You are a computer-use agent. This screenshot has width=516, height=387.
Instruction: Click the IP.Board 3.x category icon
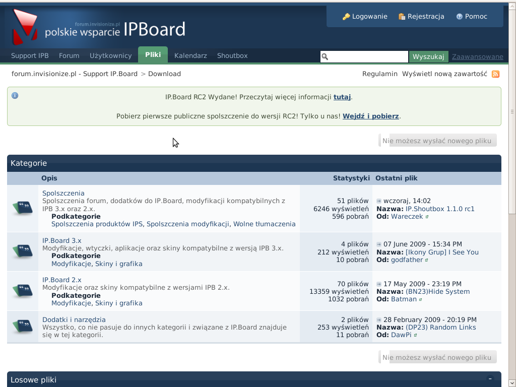[23, 251]
